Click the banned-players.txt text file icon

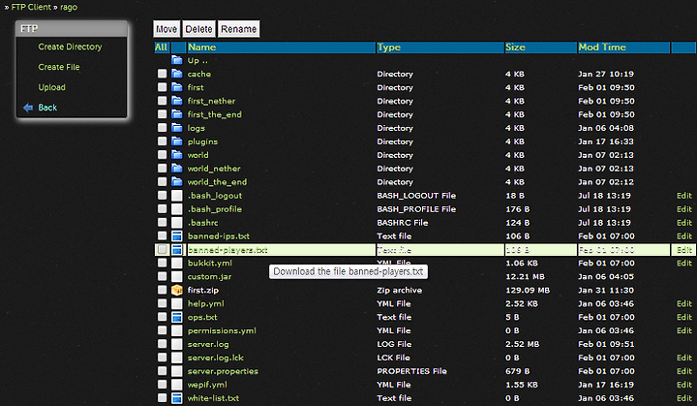(x=177, y=250)
